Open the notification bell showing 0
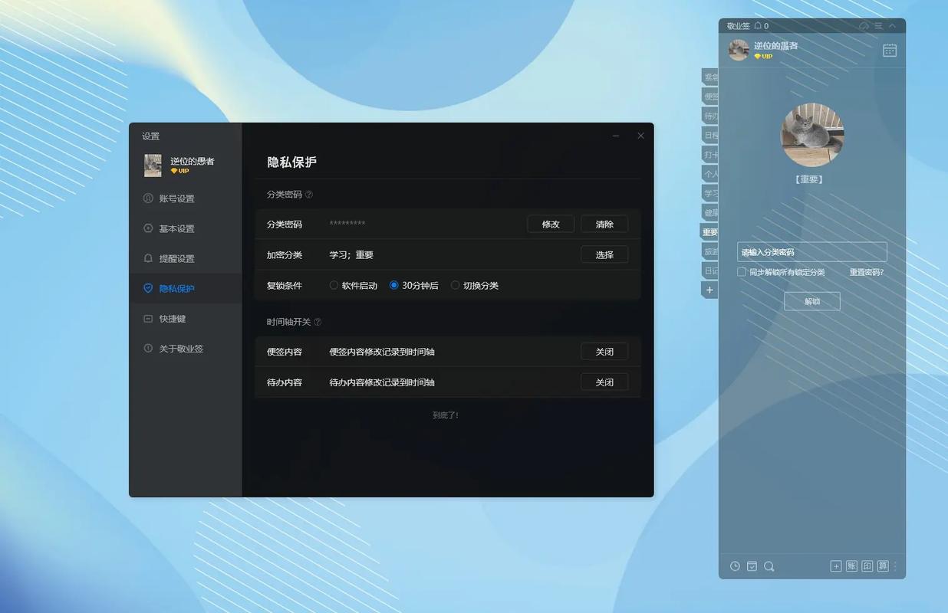Screen dimensions: 948x613 click(x=758, y=25)
